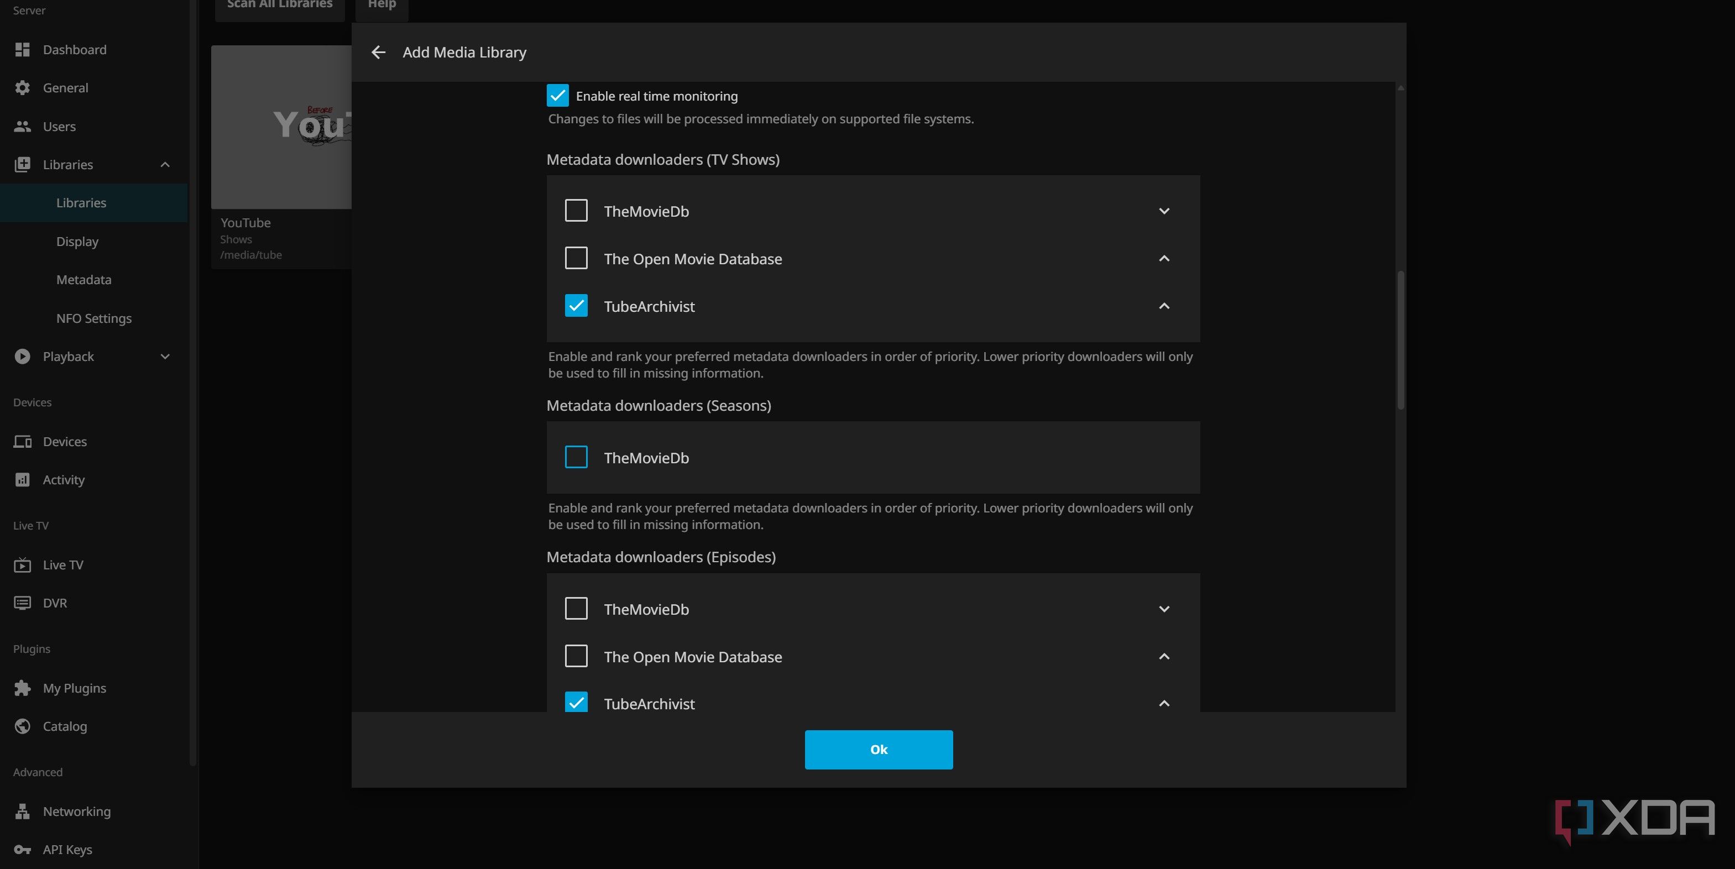Image resolution: width=1735 pixels, height=869 pixels.
Task: Expand the Playback sidebar section chevron
Action: click(165, 357)
